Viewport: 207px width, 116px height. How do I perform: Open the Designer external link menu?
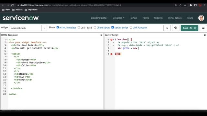pos(118,18)
